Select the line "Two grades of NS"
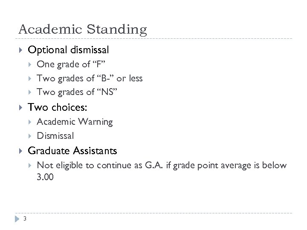This screenshot has height=230, width=307. [x=76, y=92]
